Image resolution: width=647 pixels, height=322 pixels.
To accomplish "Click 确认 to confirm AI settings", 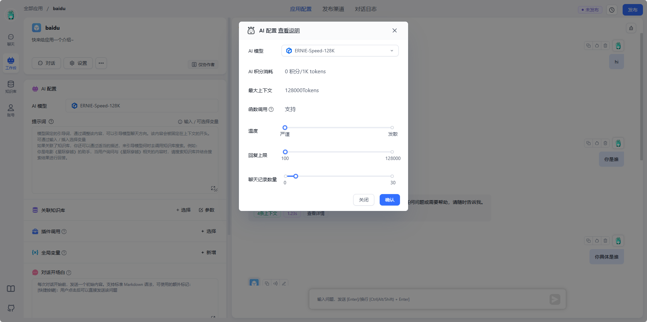I will pos(390,200).
